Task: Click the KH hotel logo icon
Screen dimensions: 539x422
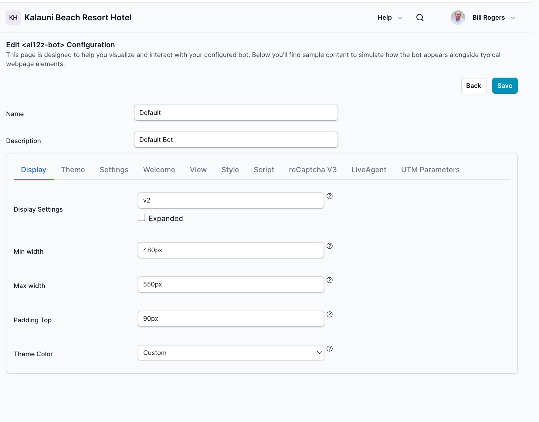Action: (x=13, y=18)
